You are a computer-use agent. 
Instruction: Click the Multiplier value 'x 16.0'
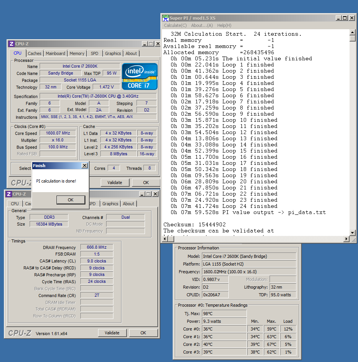(58, 140)
